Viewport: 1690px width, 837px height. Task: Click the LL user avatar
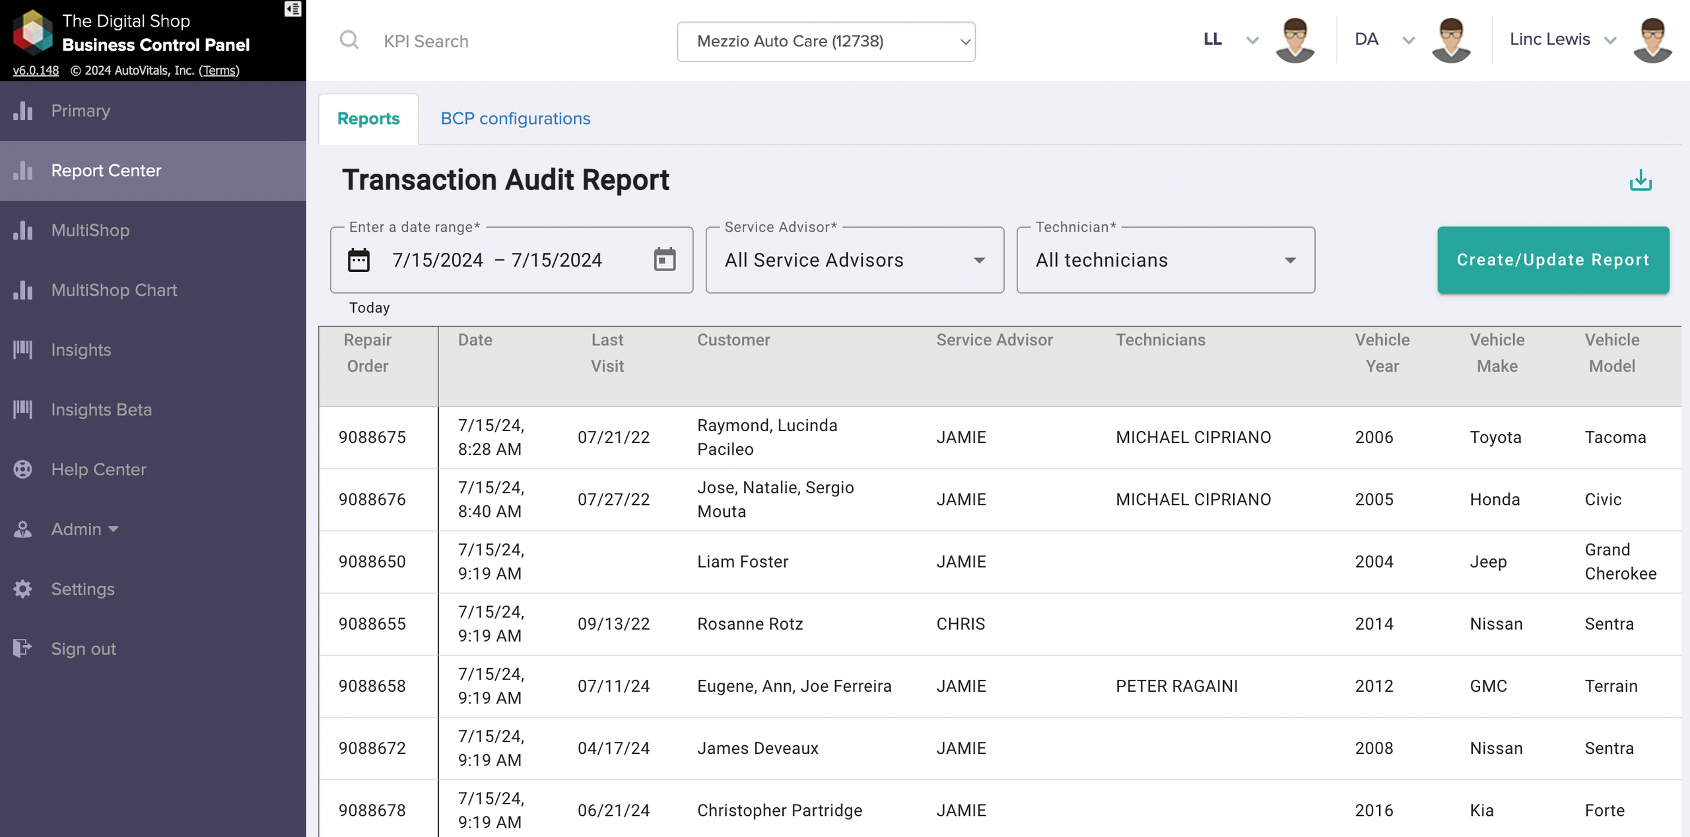(x=1295, y=40)
